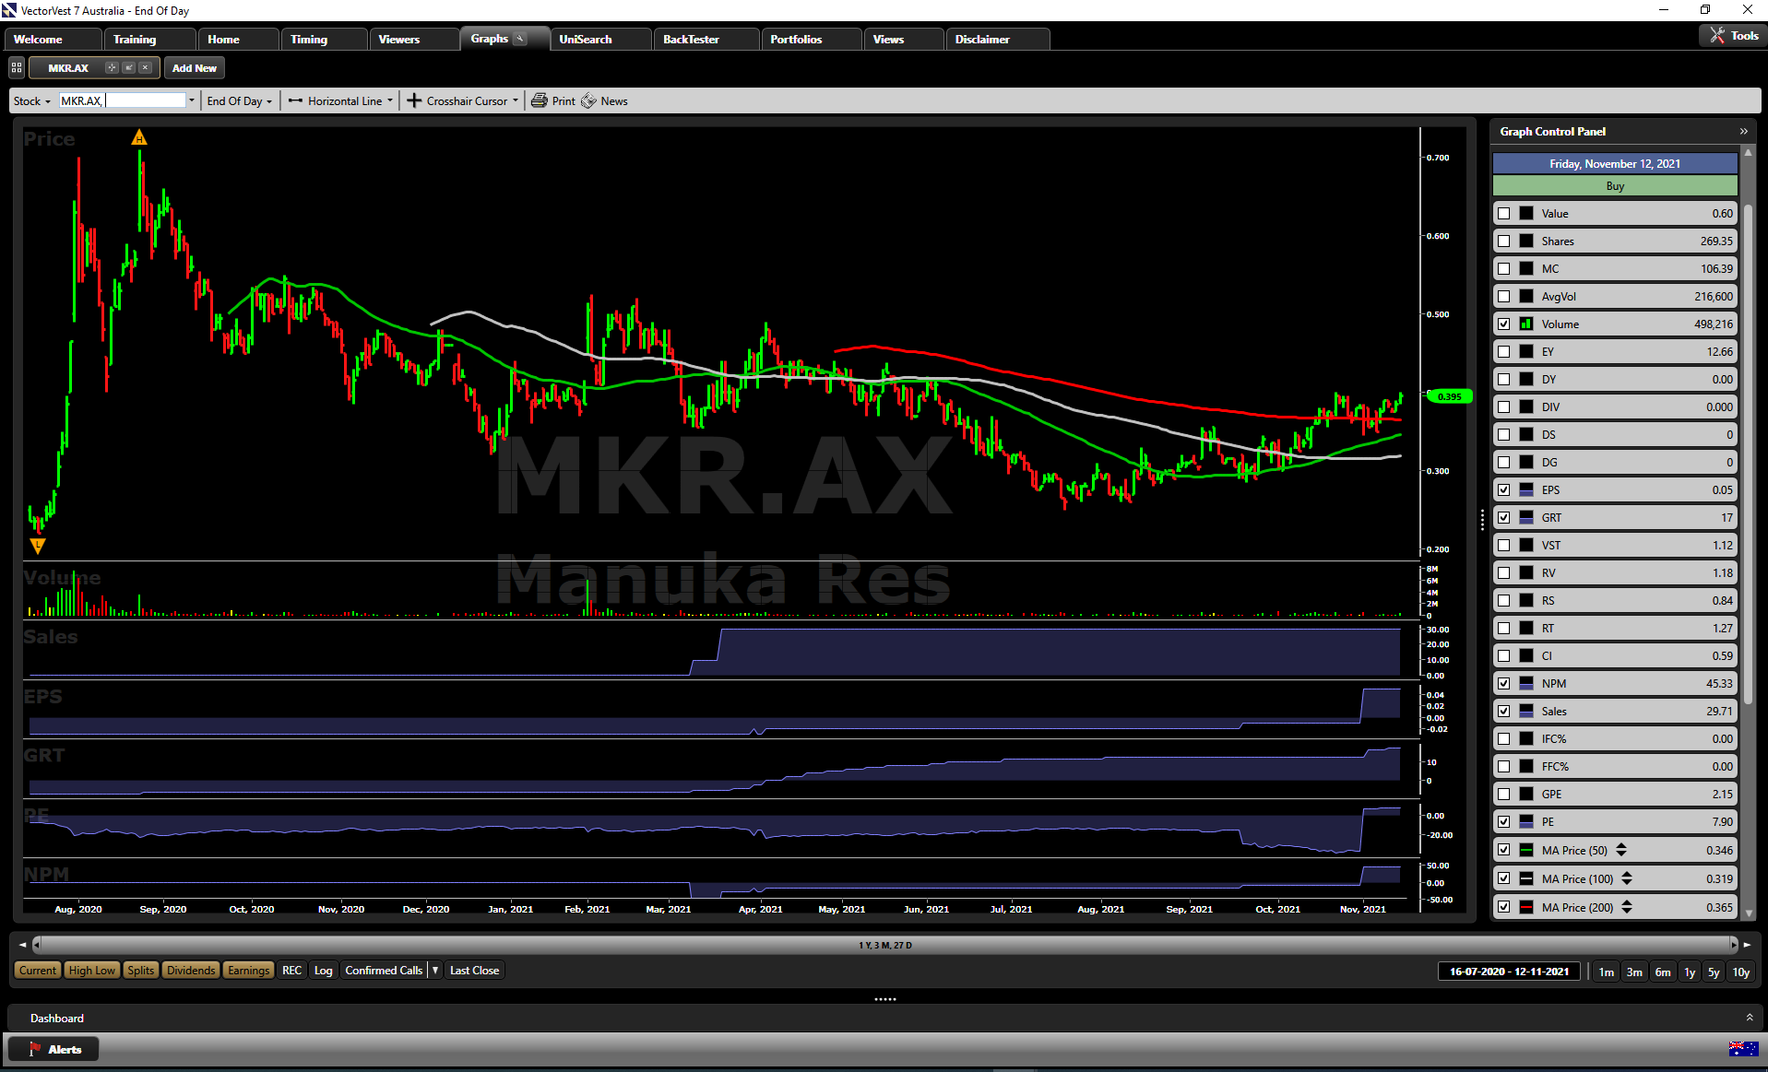Screen dimensions: 1768x1072
Task: Uncheck the Sales checkbox
Action: (x=1504, y=712)
